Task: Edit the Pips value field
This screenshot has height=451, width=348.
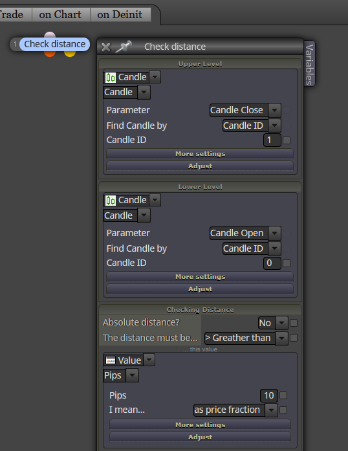Action: point(269,395)
